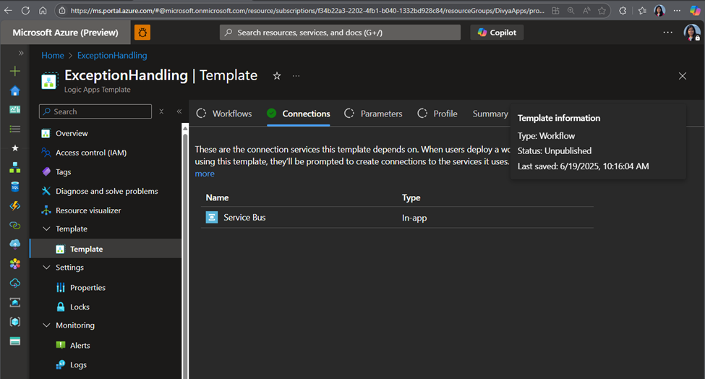The height and width of the screenshot is (379, 705).
Task: Open Copilot in Azure portal
Action: [x=497, y=33]
